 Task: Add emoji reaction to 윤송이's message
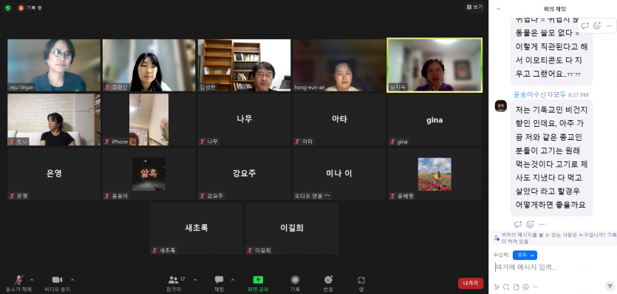(530, 224)
